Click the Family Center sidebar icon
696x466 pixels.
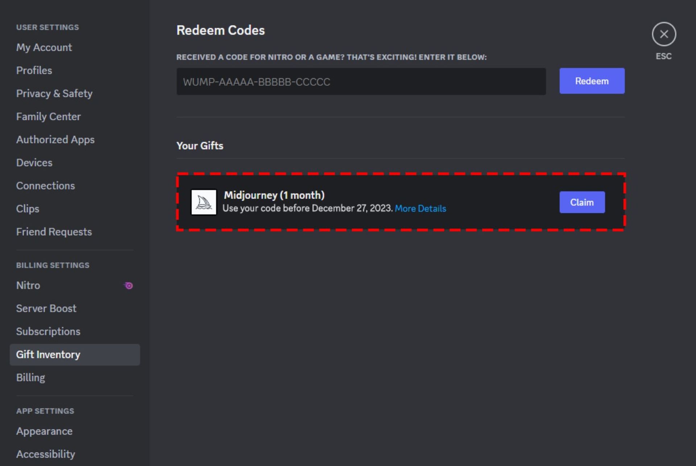coord(48,117)
